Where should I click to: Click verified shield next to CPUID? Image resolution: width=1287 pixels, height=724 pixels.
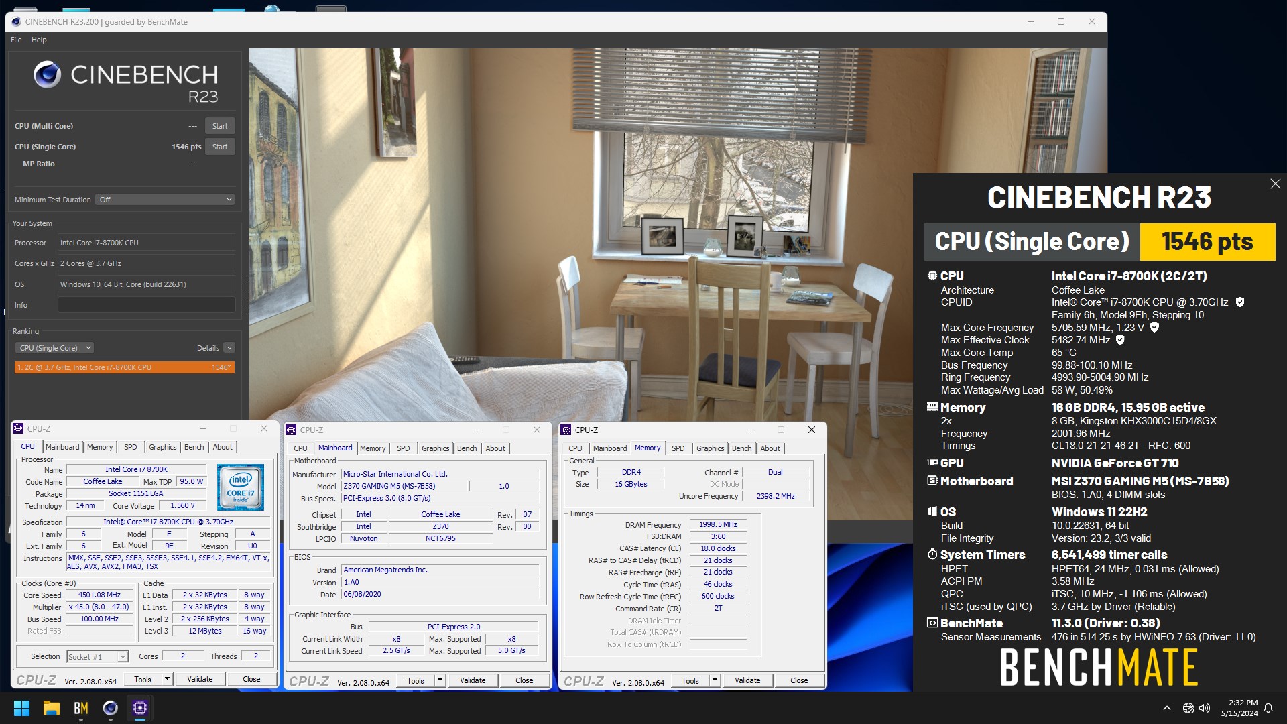click(1240, 302)
